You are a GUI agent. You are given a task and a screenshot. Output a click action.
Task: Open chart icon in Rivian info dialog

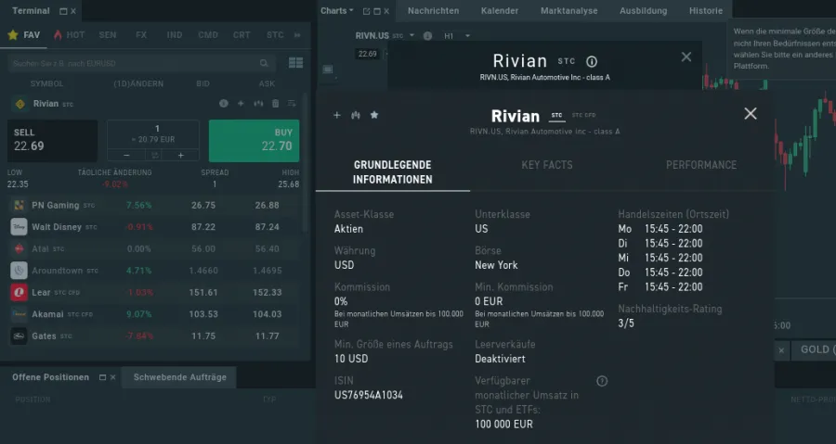[356, 115]
